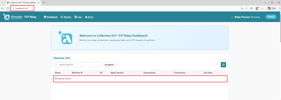Viewport: 281px width, 100px height.
Task: Go to the Monitor page
Action: (66, 17)
